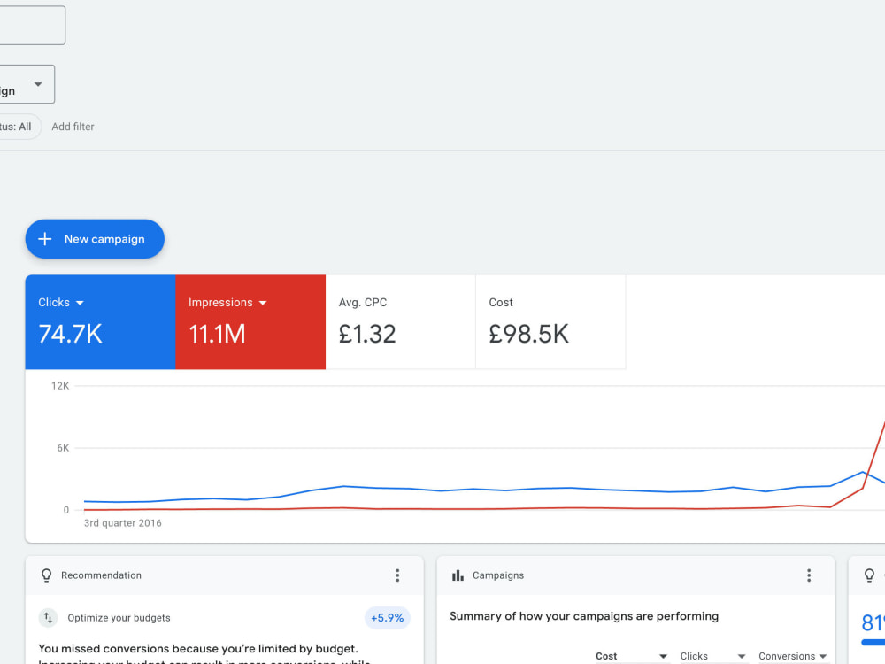The height and width of the screenshot is (664, 885).
Task: Open the Conversions column dropdown
Action: coord(823,656)
